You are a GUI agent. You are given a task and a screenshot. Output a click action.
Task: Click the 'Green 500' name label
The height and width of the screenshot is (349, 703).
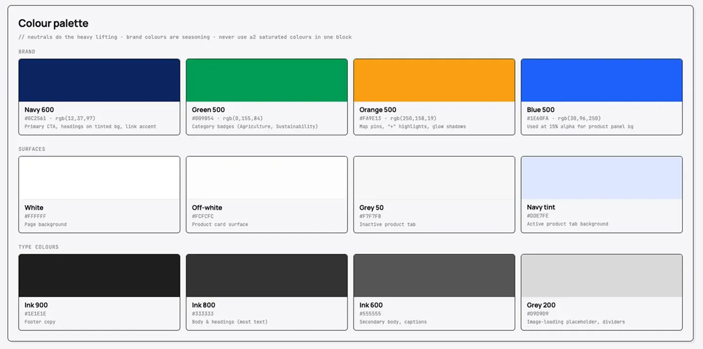point(208,110)
